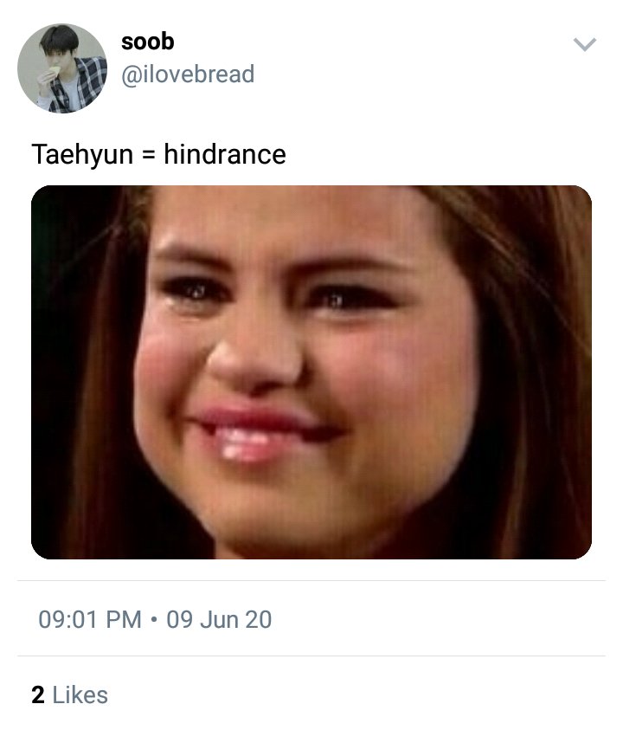
Task: Open soob's profile picture
Action: coord(62,68)
